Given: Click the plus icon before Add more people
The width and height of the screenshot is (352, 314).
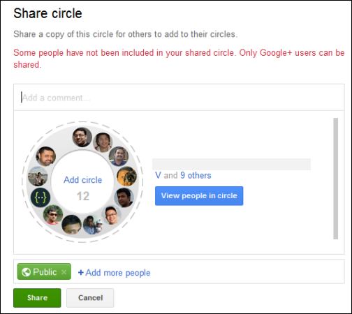Looking at the screenshot, I should click(81, 272).
